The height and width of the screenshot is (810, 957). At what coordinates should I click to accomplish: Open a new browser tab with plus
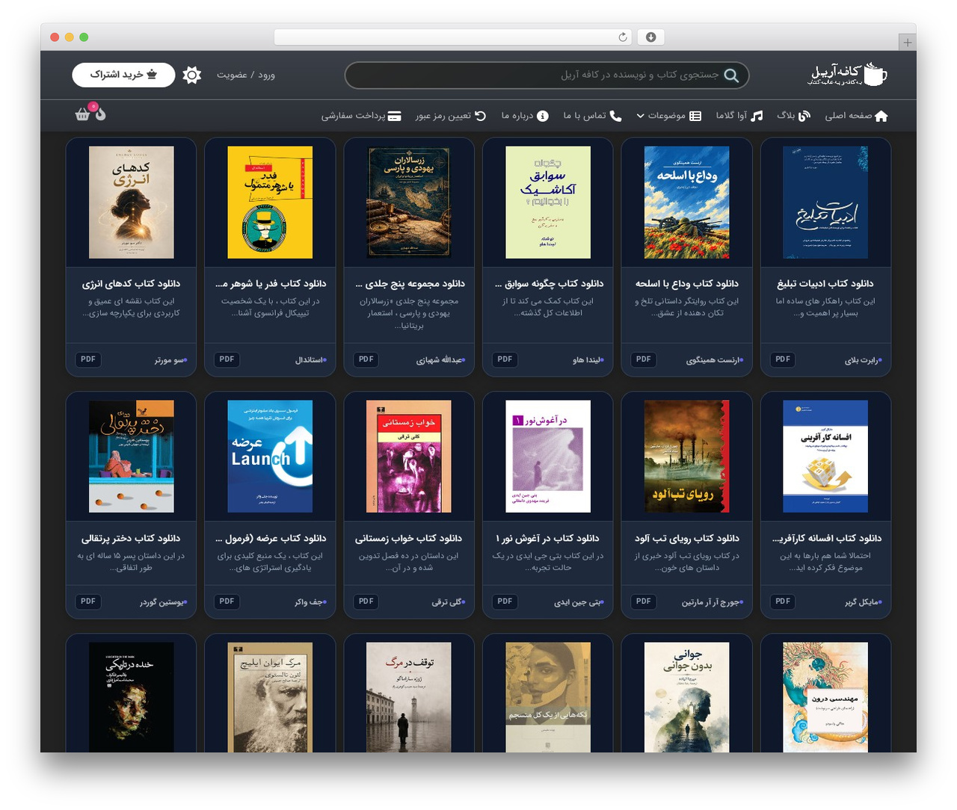[908, 43]
